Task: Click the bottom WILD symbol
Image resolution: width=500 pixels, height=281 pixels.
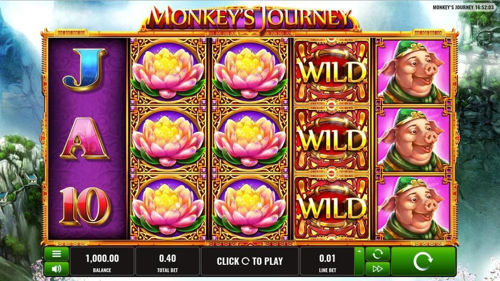Action: [332, 207]
